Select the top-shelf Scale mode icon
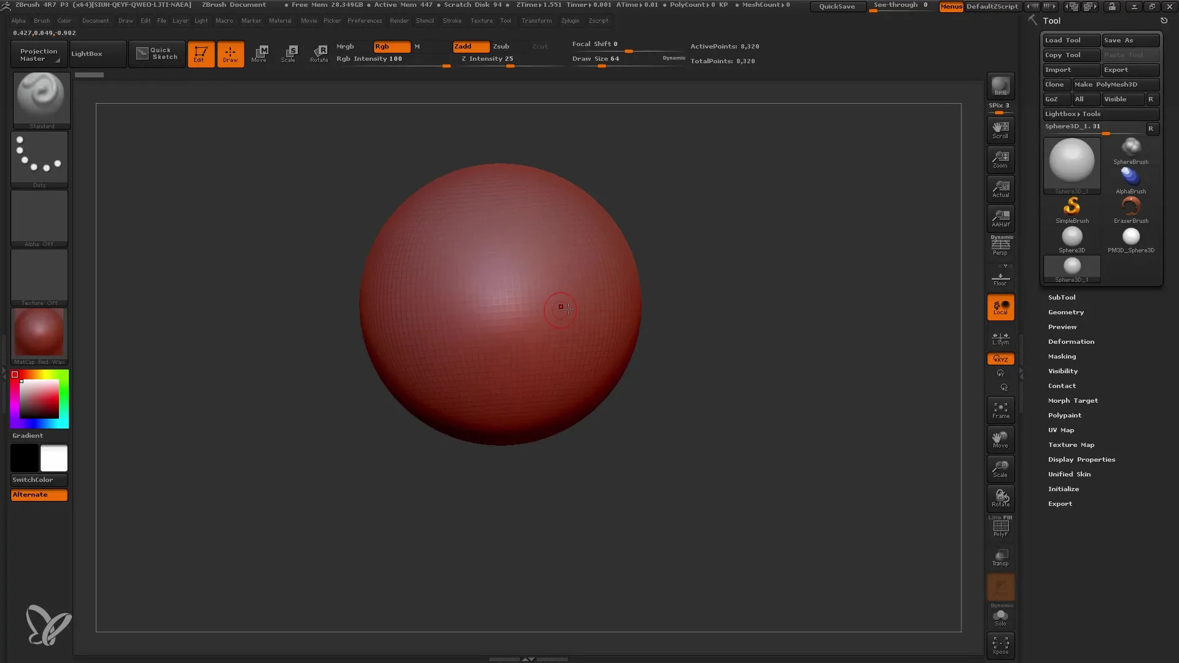 coord(289,53)
